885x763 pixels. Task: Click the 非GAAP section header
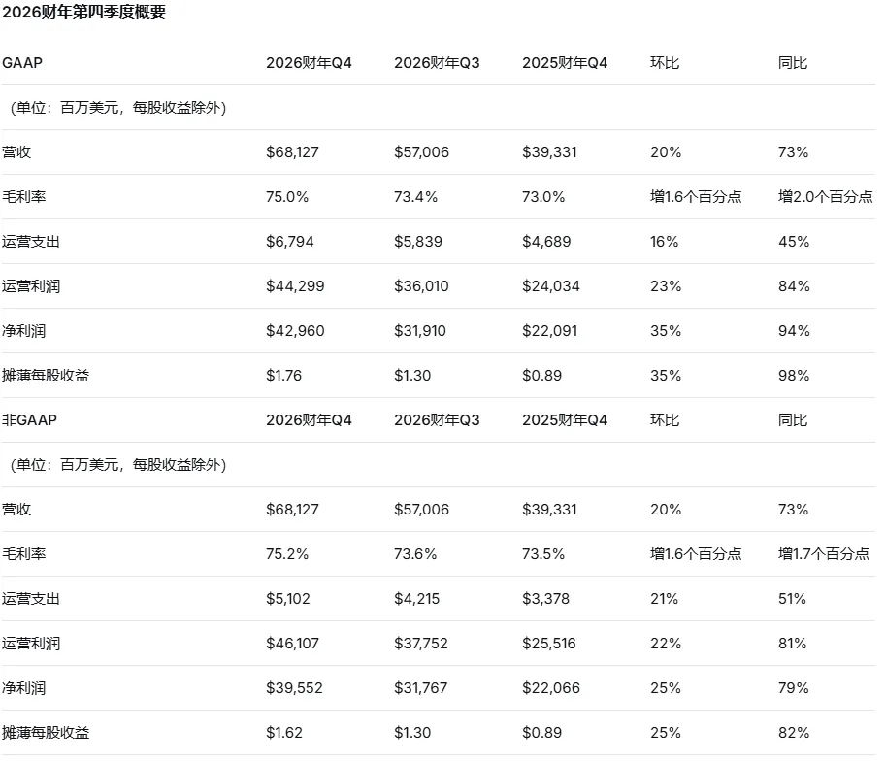tap(29, 419)
